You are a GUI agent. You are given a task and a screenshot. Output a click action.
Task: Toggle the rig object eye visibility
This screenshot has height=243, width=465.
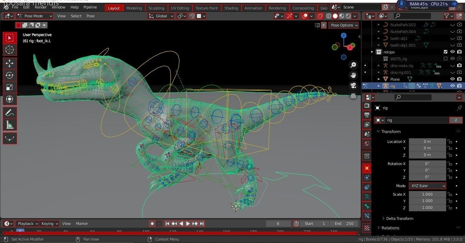[452, 86]
